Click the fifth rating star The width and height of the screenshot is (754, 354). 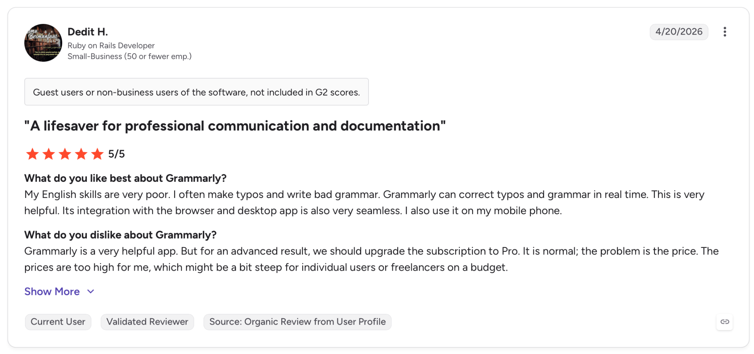pos(97,154)
